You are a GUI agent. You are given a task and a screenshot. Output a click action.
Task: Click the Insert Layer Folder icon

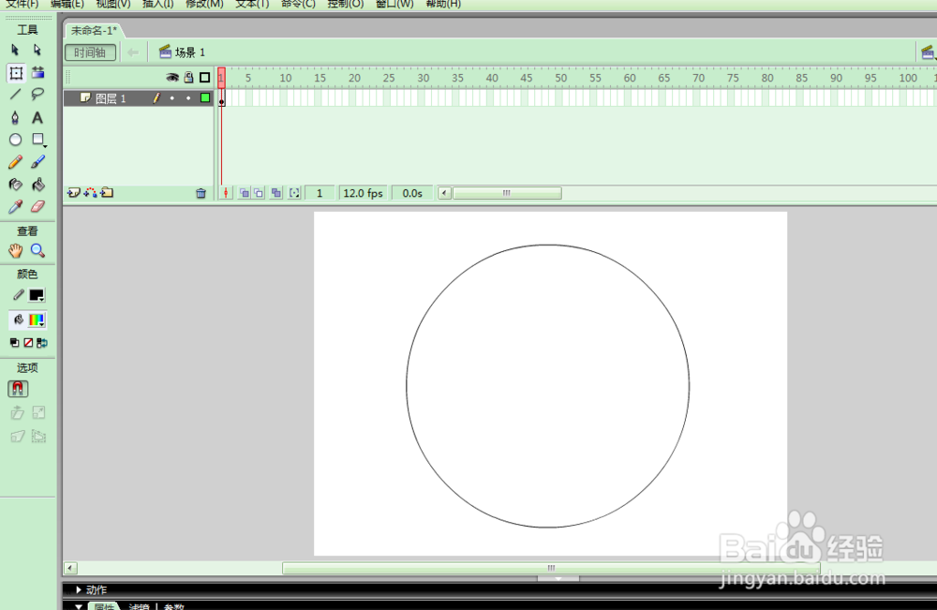pyautogui.click(x=107, y=193)
